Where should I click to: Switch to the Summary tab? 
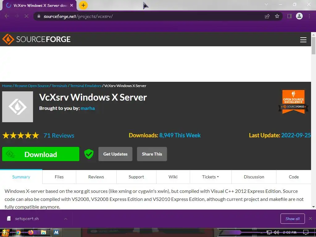tap(21, 177)
